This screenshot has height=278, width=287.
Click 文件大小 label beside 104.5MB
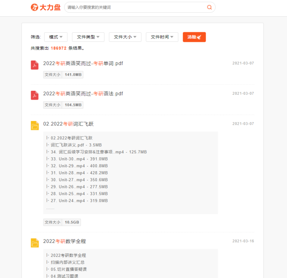pos(53,105)
